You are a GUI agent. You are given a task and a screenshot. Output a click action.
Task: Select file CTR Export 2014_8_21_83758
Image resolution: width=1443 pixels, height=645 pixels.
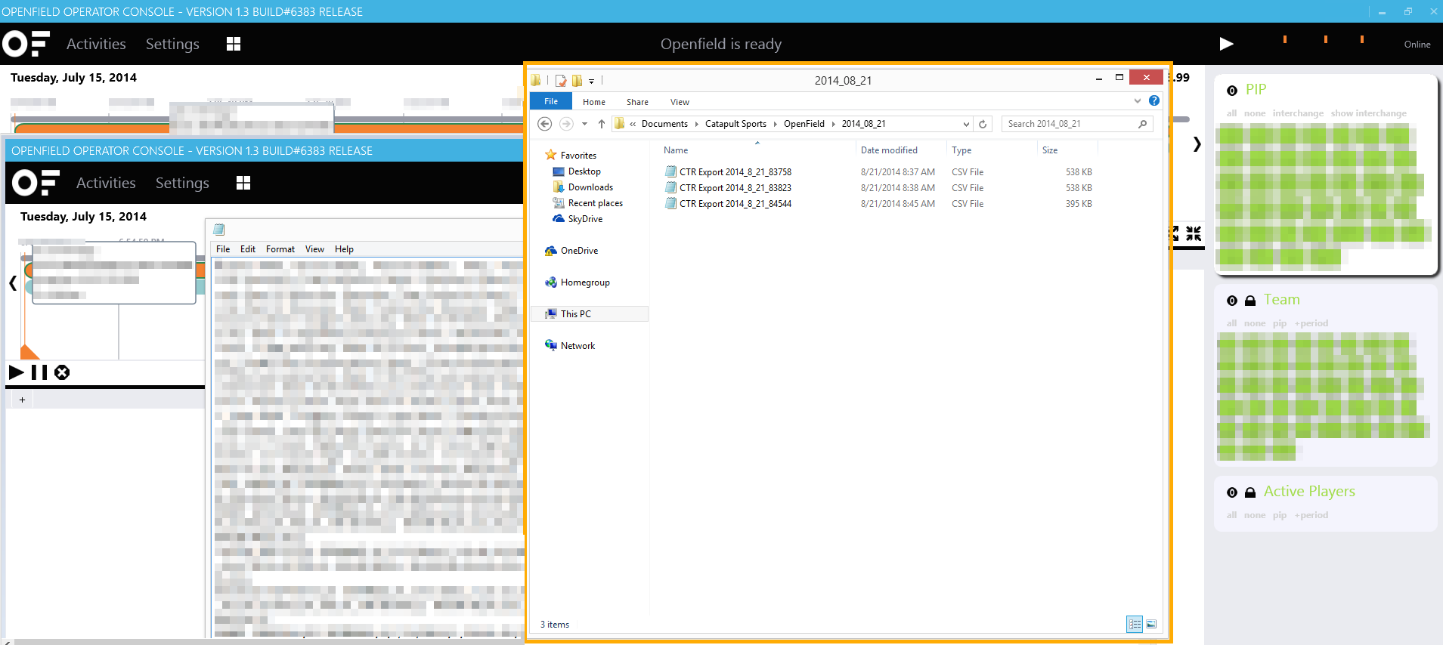coord(735,172)
